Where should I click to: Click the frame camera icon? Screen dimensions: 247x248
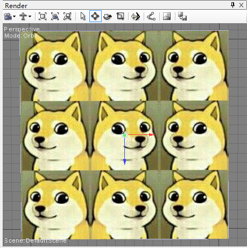pos(55,16)
